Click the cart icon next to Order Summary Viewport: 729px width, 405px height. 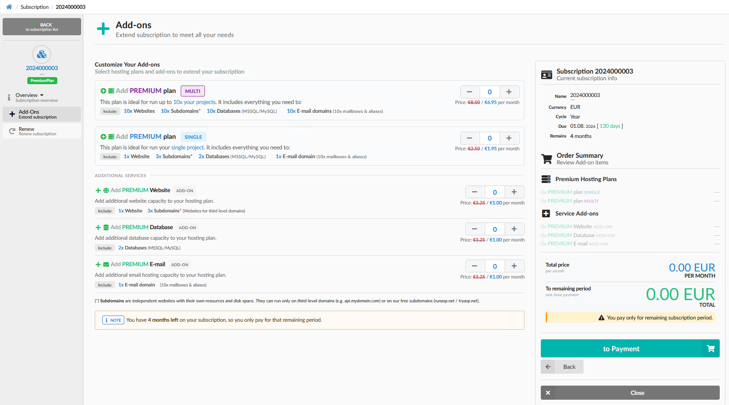point(547,159)
